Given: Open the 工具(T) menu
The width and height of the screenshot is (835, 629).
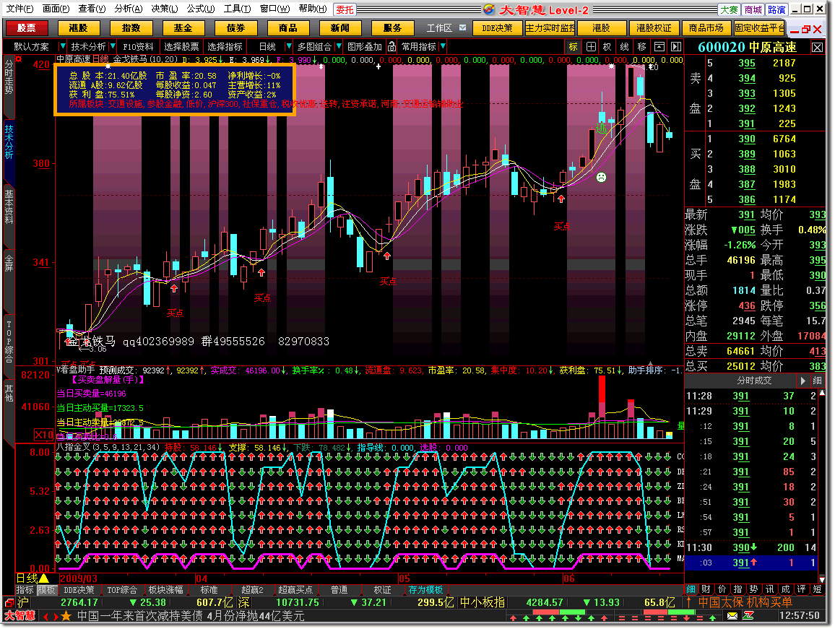Looking at the screenshot, I should (x=237, y=9).
